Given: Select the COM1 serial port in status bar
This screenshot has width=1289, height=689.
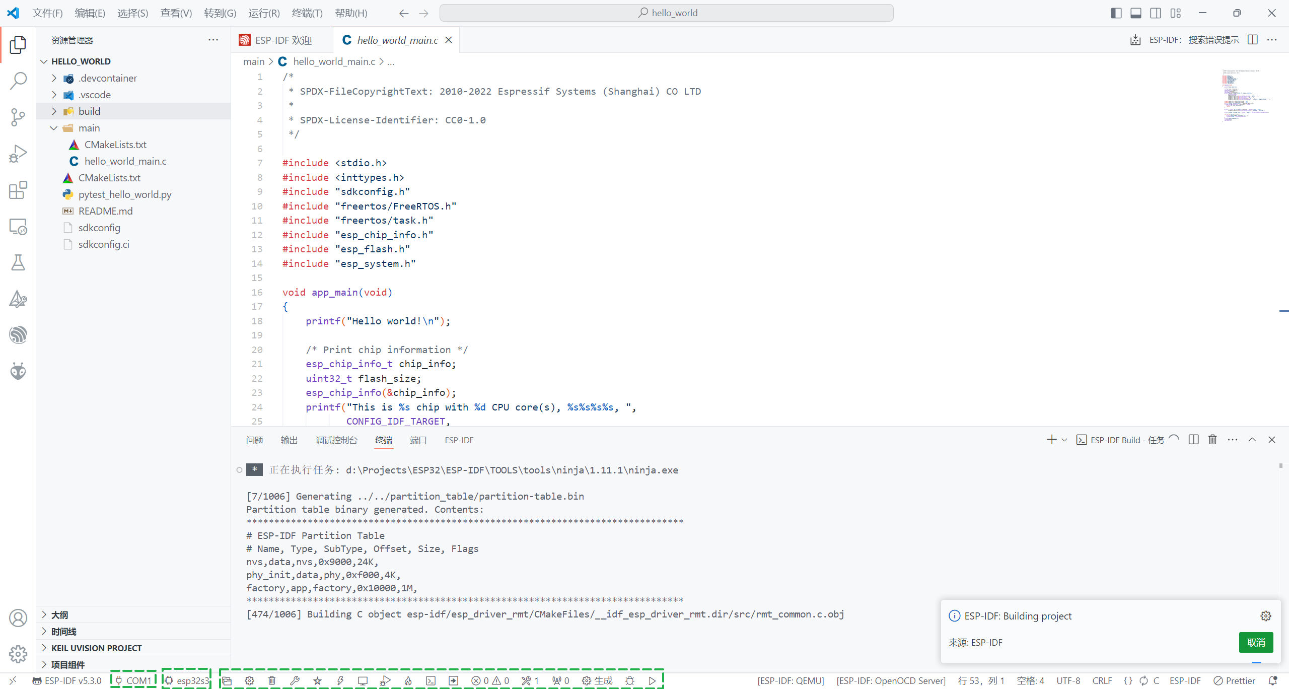Looking at the screenshot, I should coord(134,680).
